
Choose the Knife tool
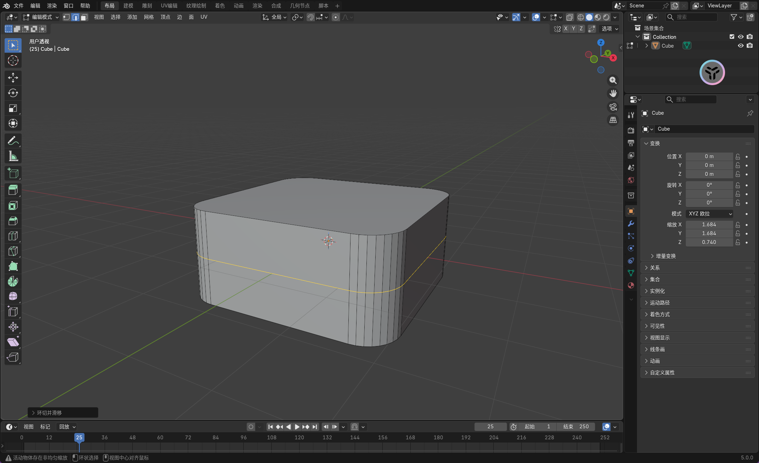[x=13, y=251]
